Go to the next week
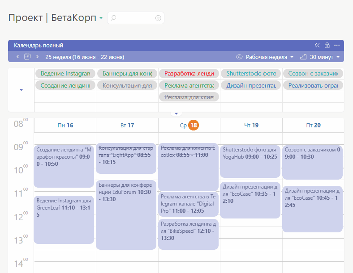Viewport: 353px width, 273px height. [x=37, y=57]
